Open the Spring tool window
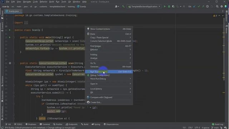Viewport: 229px width, 129px height. (96, 124)
